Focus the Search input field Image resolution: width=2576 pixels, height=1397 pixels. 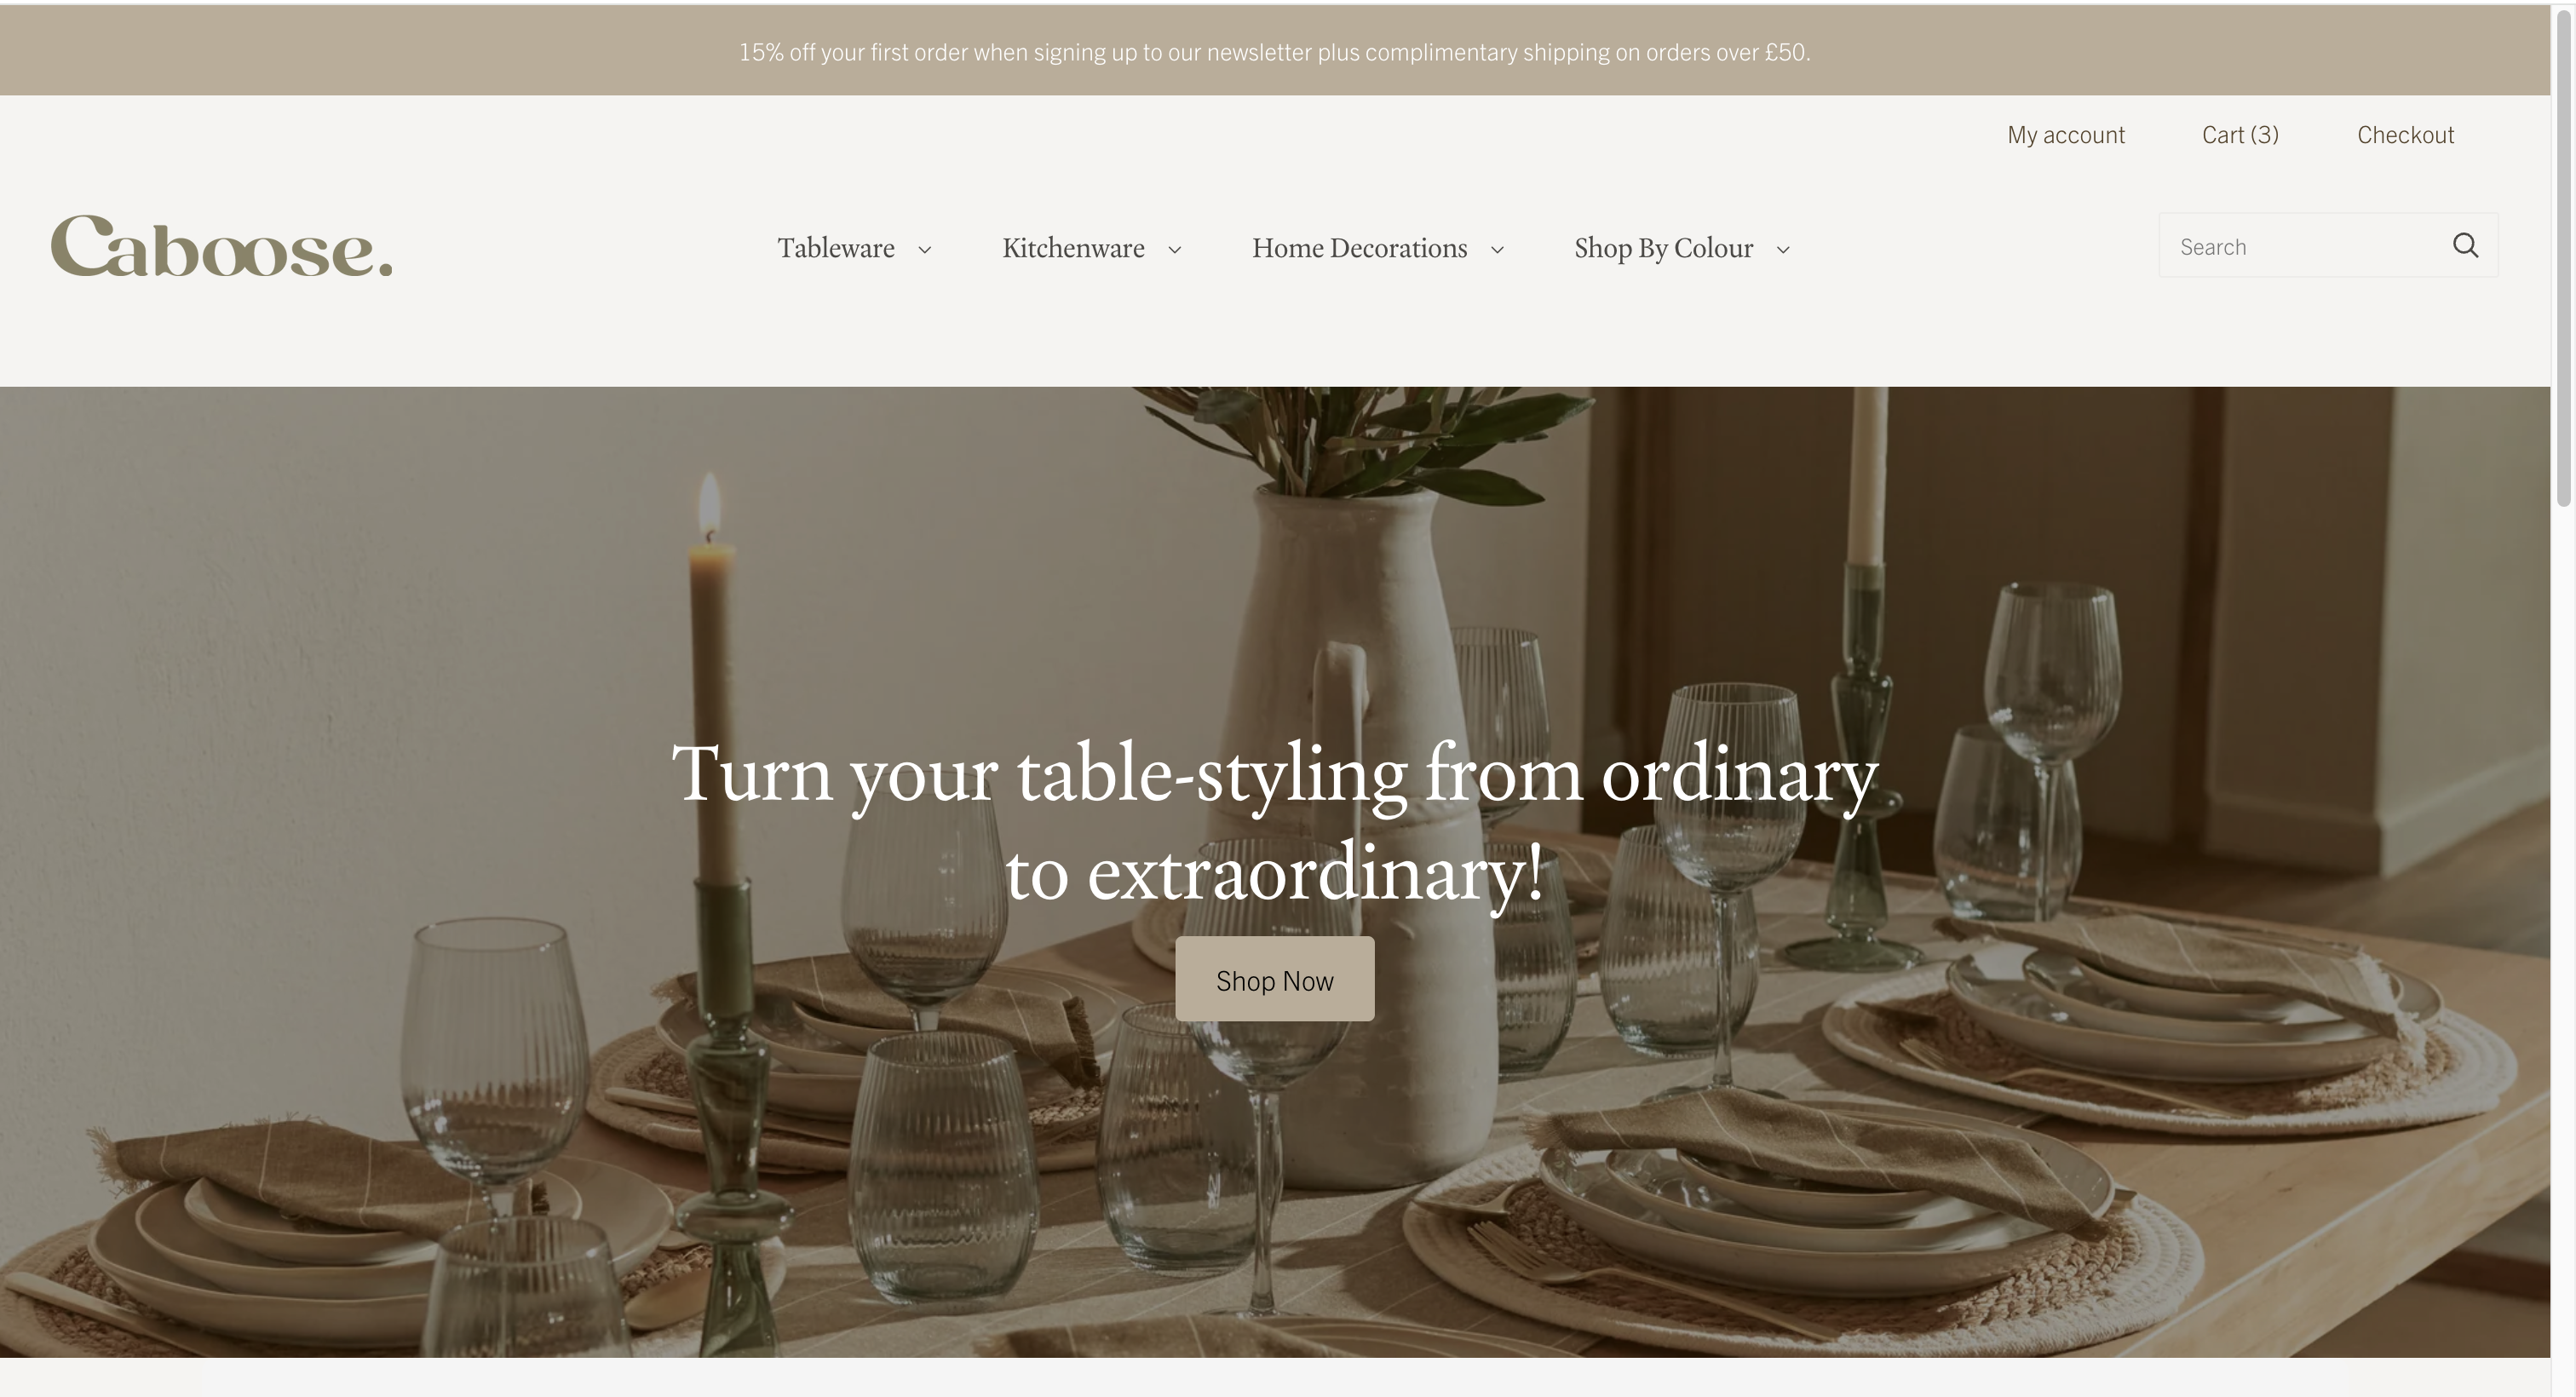2300,246
